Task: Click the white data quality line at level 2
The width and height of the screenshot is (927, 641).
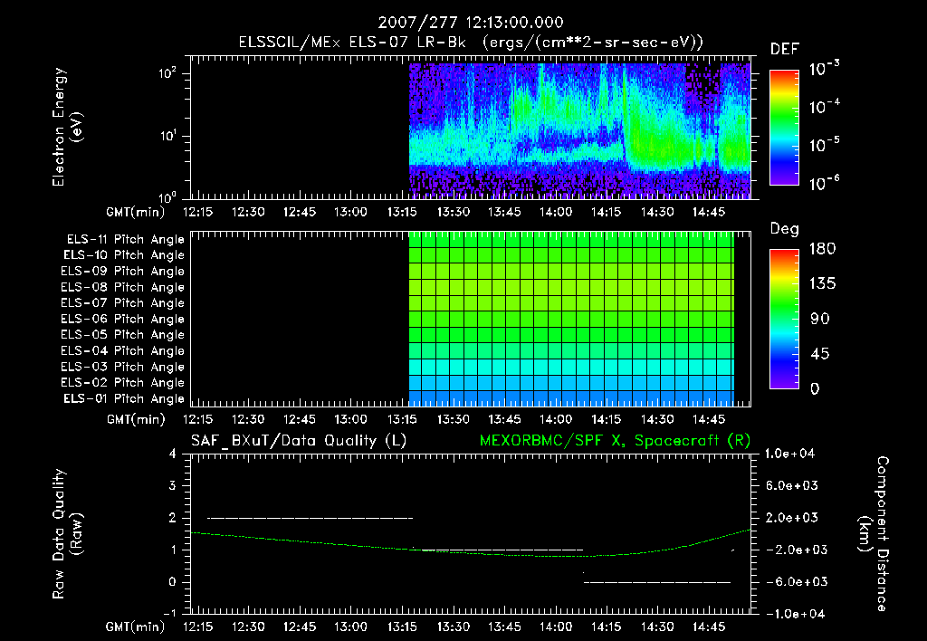Action: (x=310, y=518)
